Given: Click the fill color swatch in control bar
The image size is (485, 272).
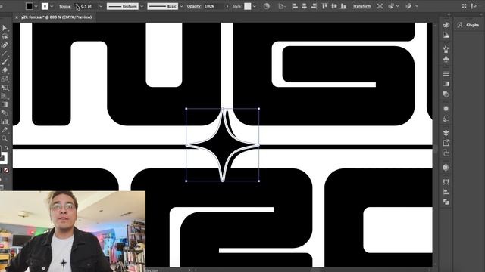Looking at the screenshot, I should tap(30, 6).
